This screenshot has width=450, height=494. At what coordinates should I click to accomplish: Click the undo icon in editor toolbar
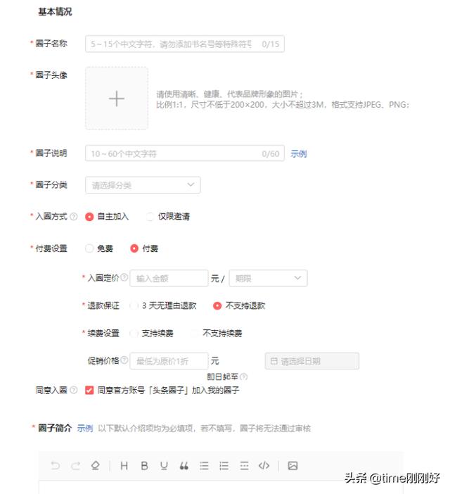point(56,465)
